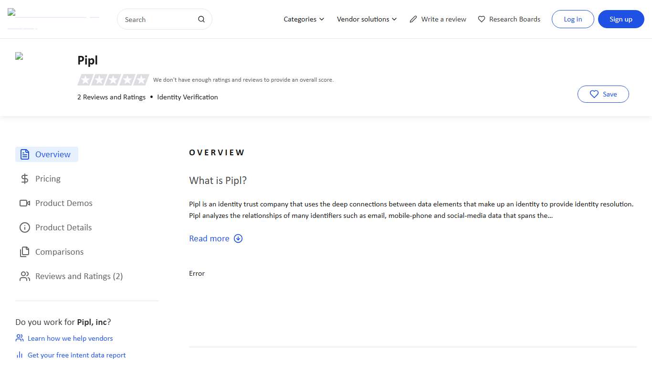Click the video camera Product Demos icon
The image size is (652, 367).
point(25,203)
